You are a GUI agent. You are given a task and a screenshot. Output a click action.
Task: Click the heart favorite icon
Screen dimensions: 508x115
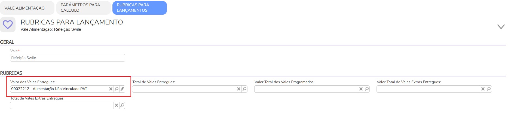8,25
